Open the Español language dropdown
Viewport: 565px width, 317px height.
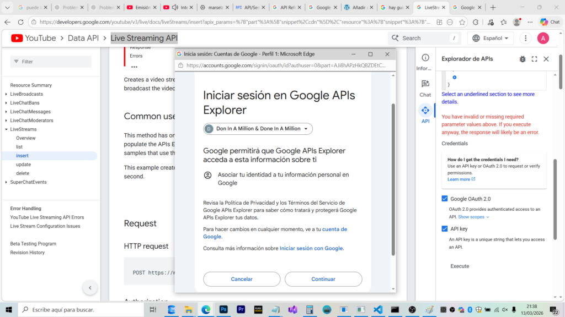pyautogui.click(x=491, y=39)
